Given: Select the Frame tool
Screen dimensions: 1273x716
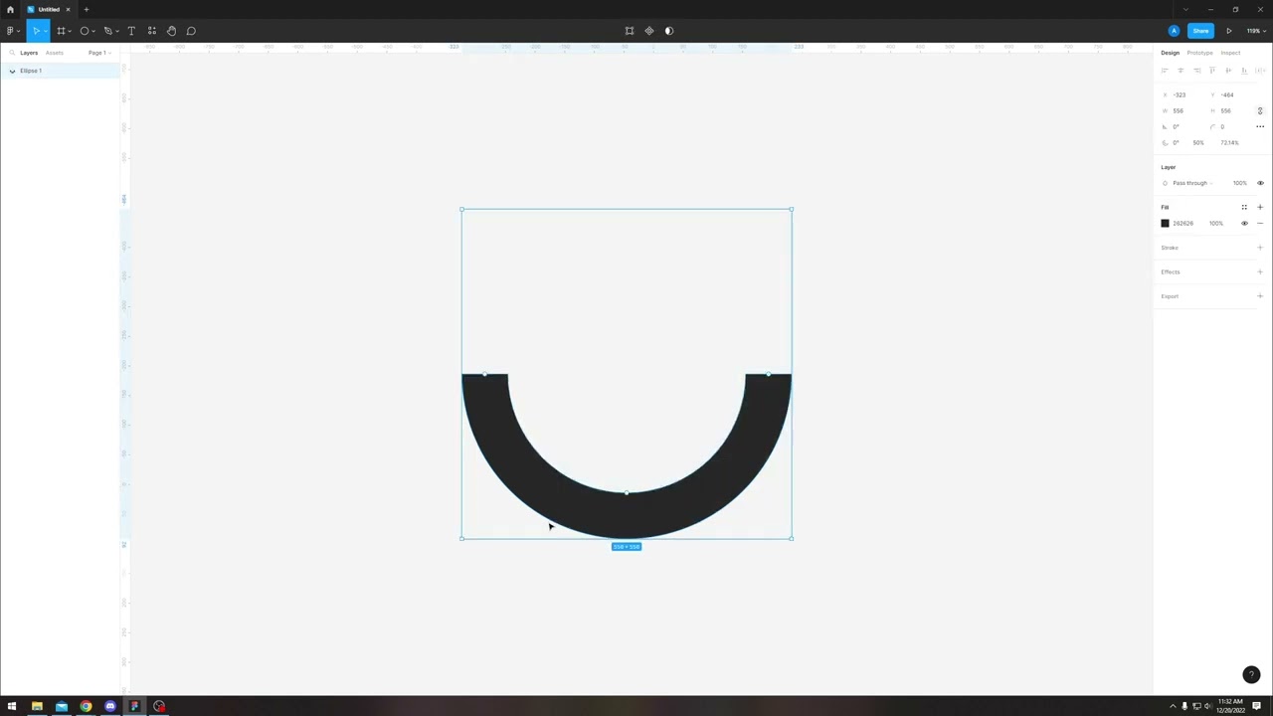Looking at the screenshot, I should coord(61,31).
